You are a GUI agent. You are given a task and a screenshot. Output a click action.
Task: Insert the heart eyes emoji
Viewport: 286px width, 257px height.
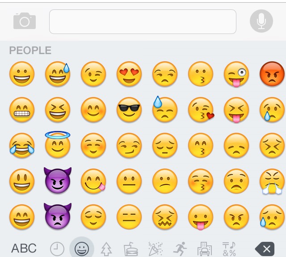point(129,74)
